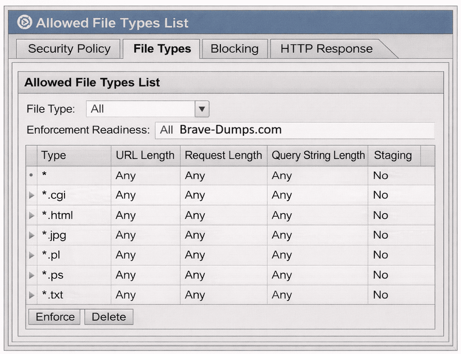Expand the *.ps row arrow
461x354 pixels.
tap(32, 275)
